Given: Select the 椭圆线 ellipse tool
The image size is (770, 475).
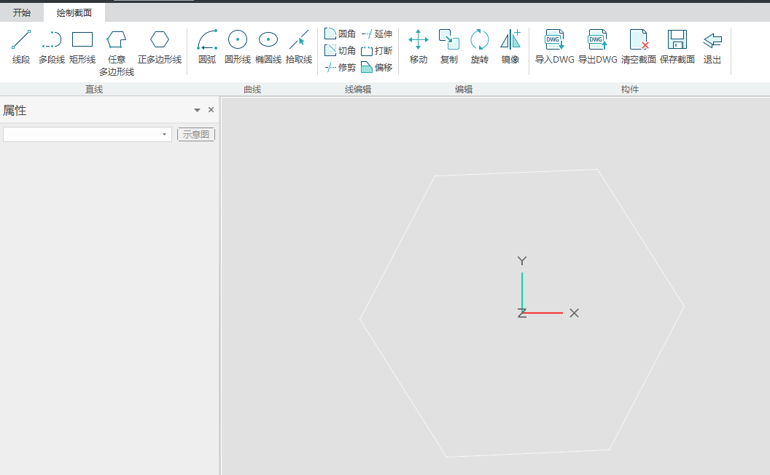Looking at the screenshot, I should [x=268, y=47].
